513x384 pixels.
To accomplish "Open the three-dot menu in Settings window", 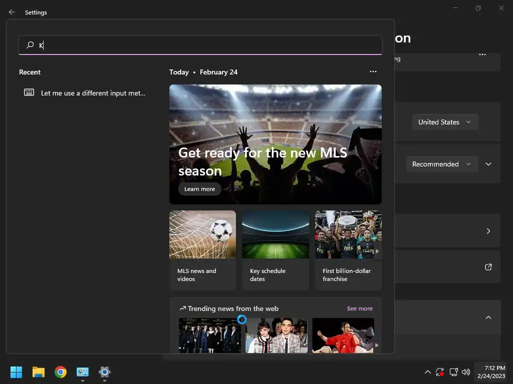I will click(x=482, y=54).
